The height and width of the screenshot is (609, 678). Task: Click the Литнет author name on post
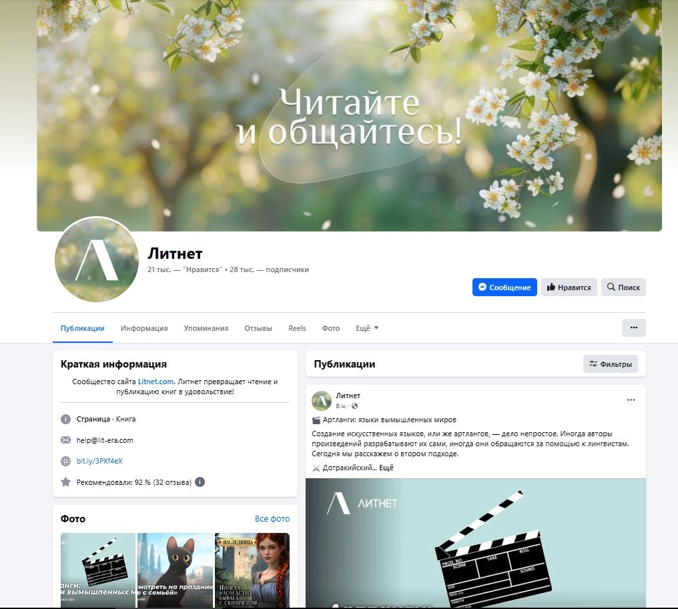pyautogui.click(x=348, y=396)
